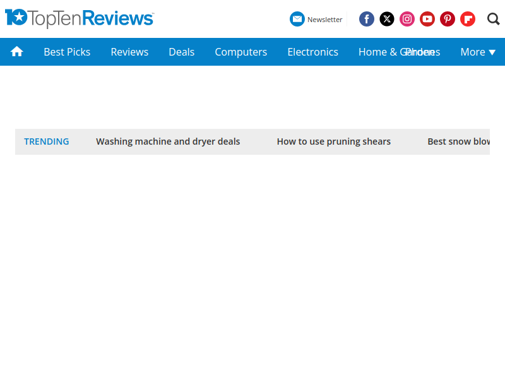
Task: Click the blue newsletter envelope icon
Action: pos(297,19)
